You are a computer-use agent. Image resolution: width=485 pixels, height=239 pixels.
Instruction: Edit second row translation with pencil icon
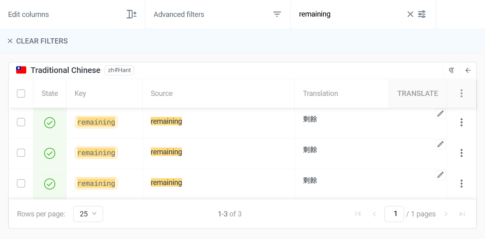(441, 144)
